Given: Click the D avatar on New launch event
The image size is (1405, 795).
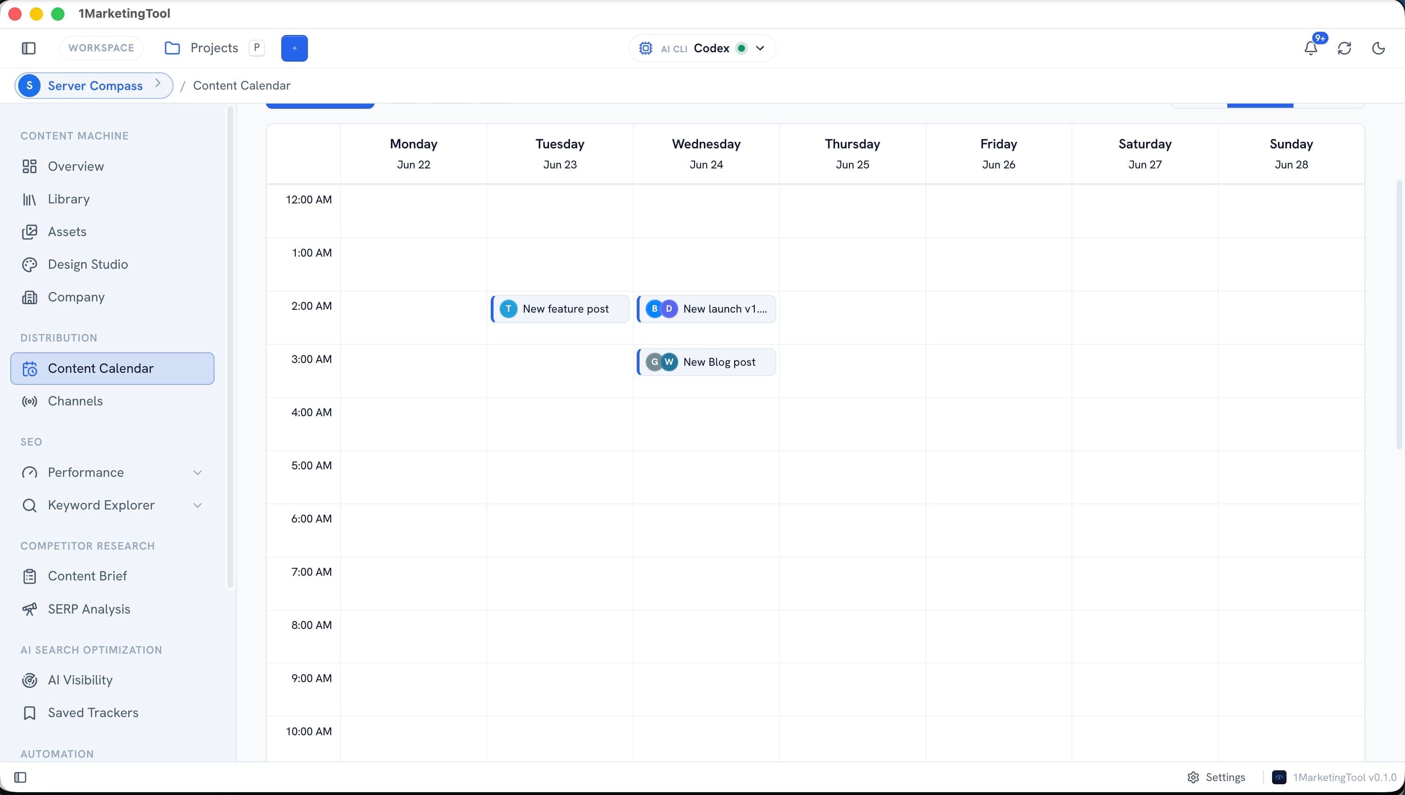Looking at the screenshot, I should tap(668, 309).
